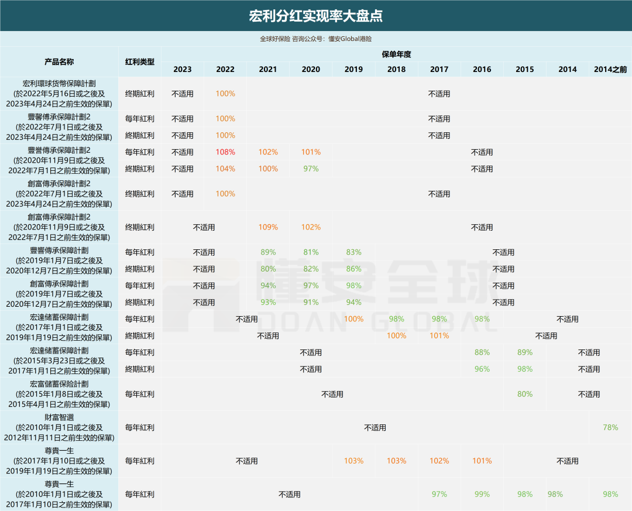
Task: Select the 2023 year column header
Action: [183, 69]
